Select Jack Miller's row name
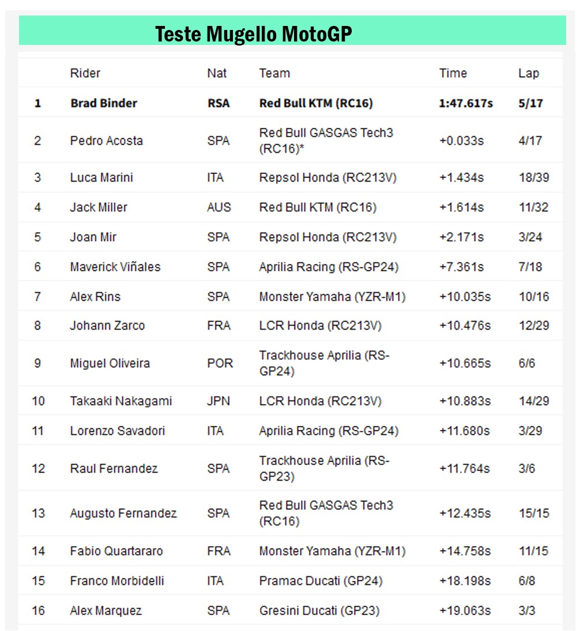The width and height of the screenshot is (580, 631). tap(99, 207)
